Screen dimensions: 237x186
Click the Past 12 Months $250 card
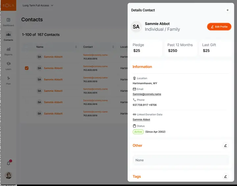[x=181, y=48]
